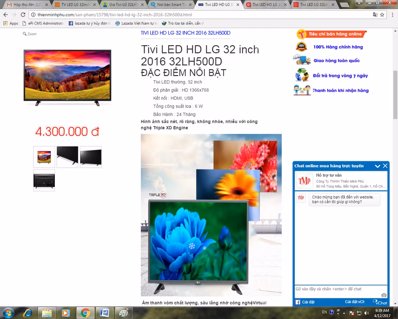398x319 pixels.
Task: Click the speaker icon in the system tray
Action: tap(366, 313)
